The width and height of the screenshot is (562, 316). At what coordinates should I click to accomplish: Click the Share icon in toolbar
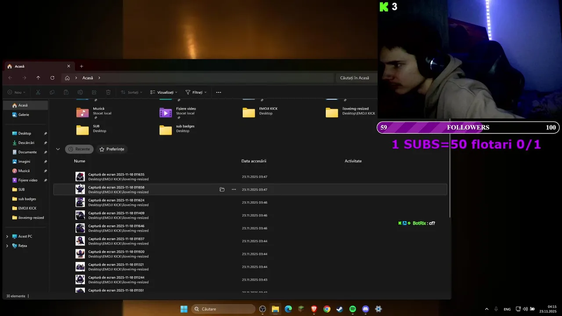coord(94,92)
